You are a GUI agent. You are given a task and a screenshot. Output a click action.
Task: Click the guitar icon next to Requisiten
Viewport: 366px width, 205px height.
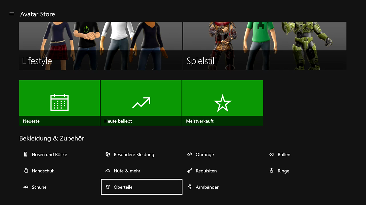point(190,171)
